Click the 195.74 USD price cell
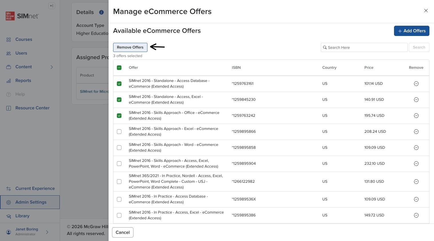 [374, 116]
